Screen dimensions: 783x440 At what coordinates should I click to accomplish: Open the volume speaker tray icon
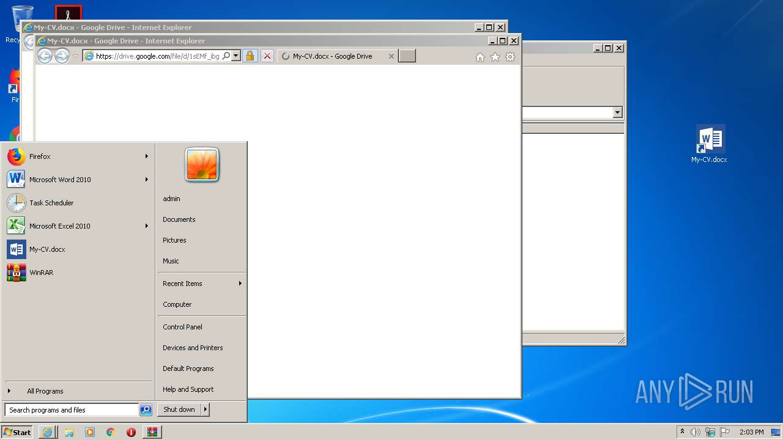[696, 432]
